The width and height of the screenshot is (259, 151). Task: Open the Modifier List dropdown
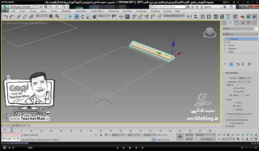tap(240, 34)
